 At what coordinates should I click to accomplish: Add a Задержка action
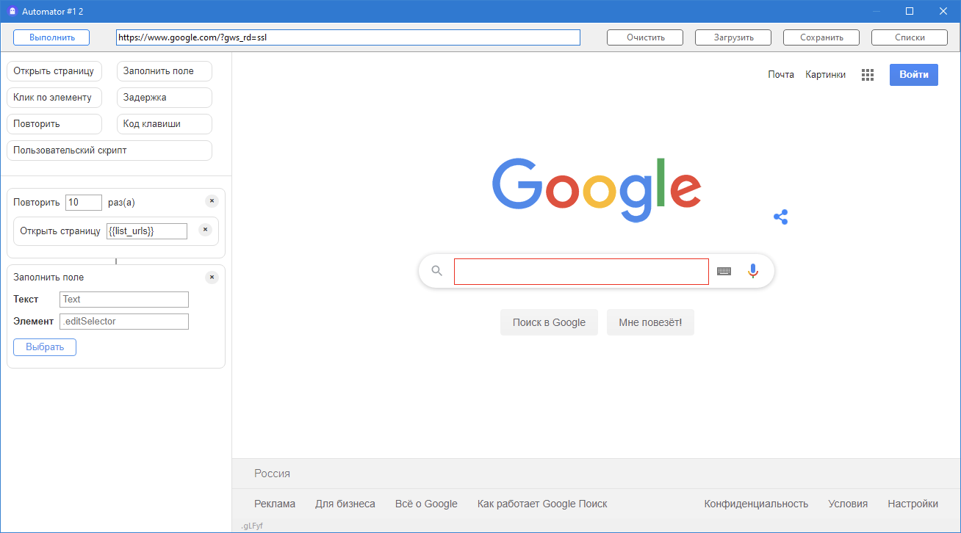(165, 98)
